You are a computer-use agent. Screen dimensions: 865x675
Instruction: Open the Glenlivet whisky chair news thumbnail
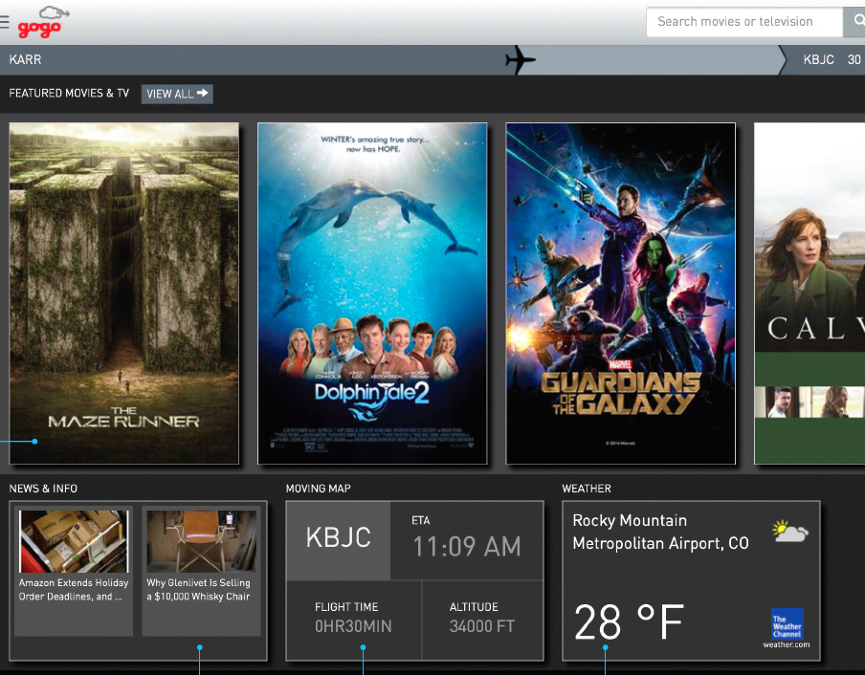pyautogui.click(x=201, y=541)
